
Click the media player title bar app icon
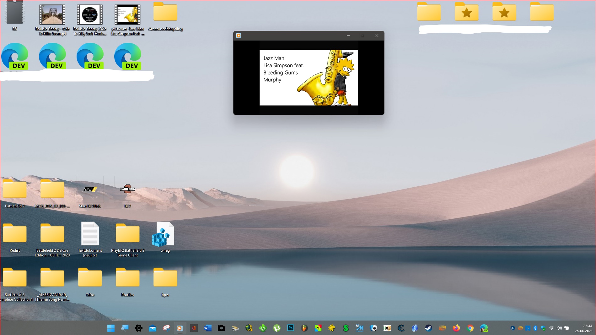tap(239, 36)
